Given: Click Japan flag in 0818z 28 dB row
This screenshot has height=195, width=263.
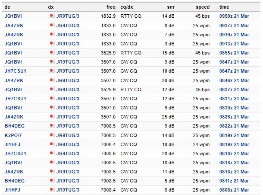Looking at the screenshot, I should [x=51, y=153].
